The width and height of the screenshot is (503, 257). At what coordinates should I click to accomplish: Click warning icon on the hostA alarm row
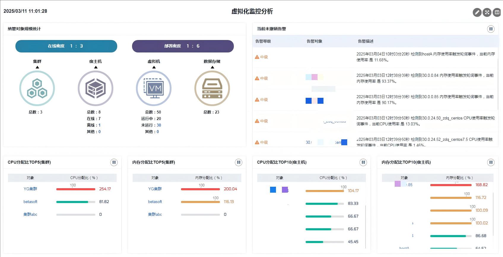pyautogui.click(x=257, y=57)
